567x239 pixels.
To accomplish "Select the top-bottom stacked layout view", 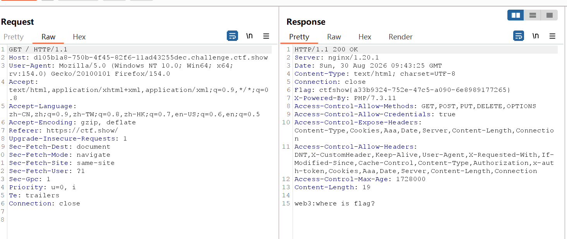I will click(x=533, y=15).
